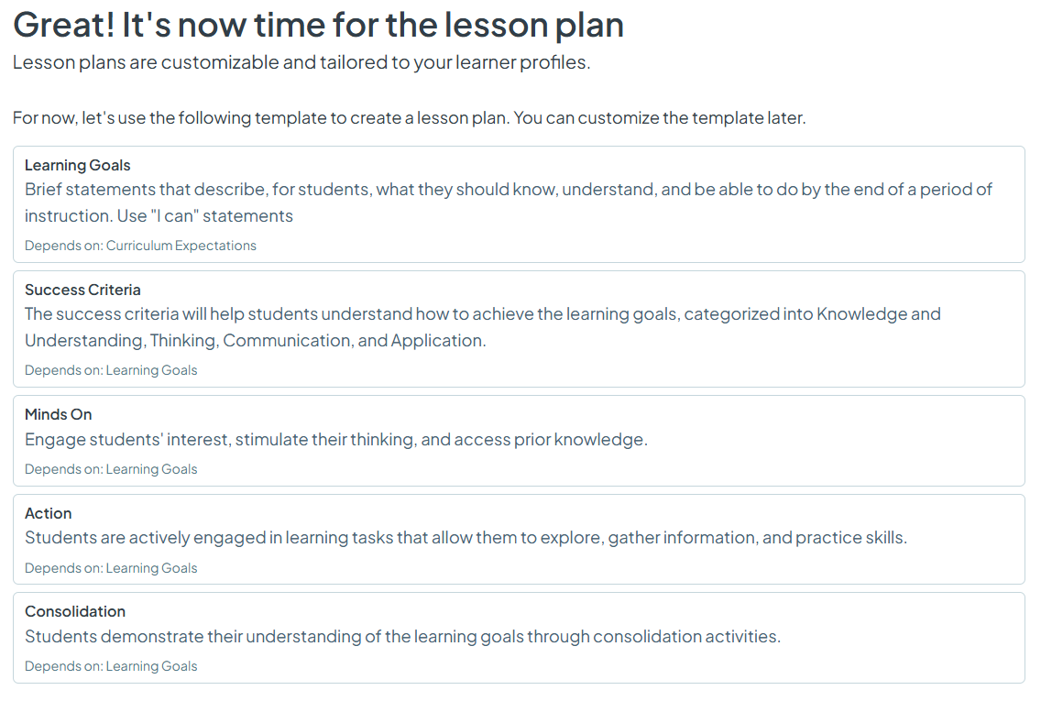The width and height of the screenshot is (1041, 701).
Task: Click Consolidation's 'Depends on: Learning Goals' text
Action: tap(111, 666)
